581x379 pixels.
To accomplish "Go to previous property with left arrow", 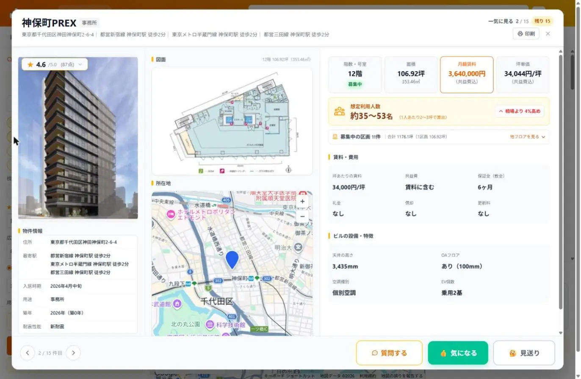I will pyautogui.click(x=28, y=353).
